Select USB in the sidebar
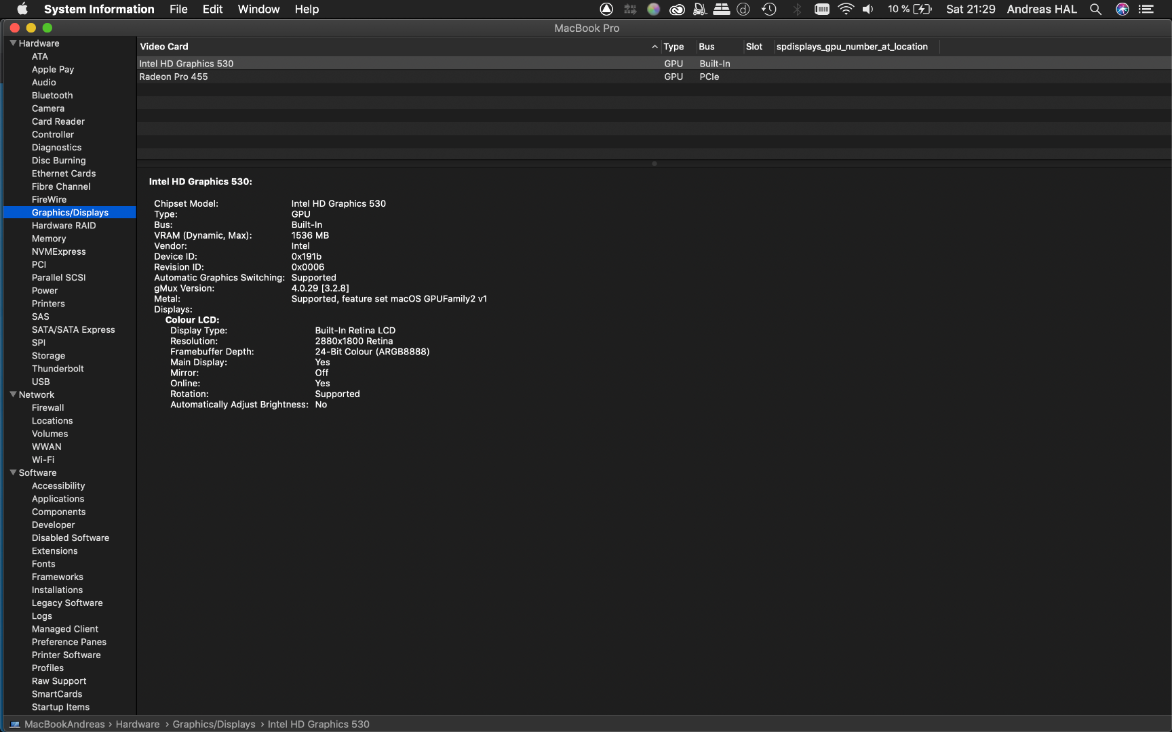Screen dimensions: 1172x732 coord(41,382)
